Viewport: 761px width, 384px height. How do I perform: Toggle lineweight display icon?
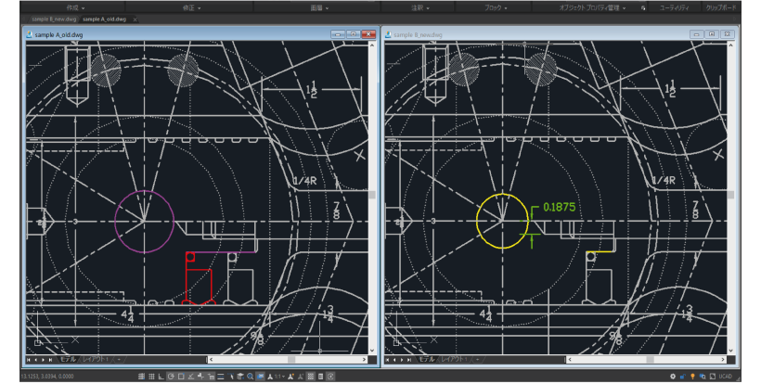coord(220,377)
